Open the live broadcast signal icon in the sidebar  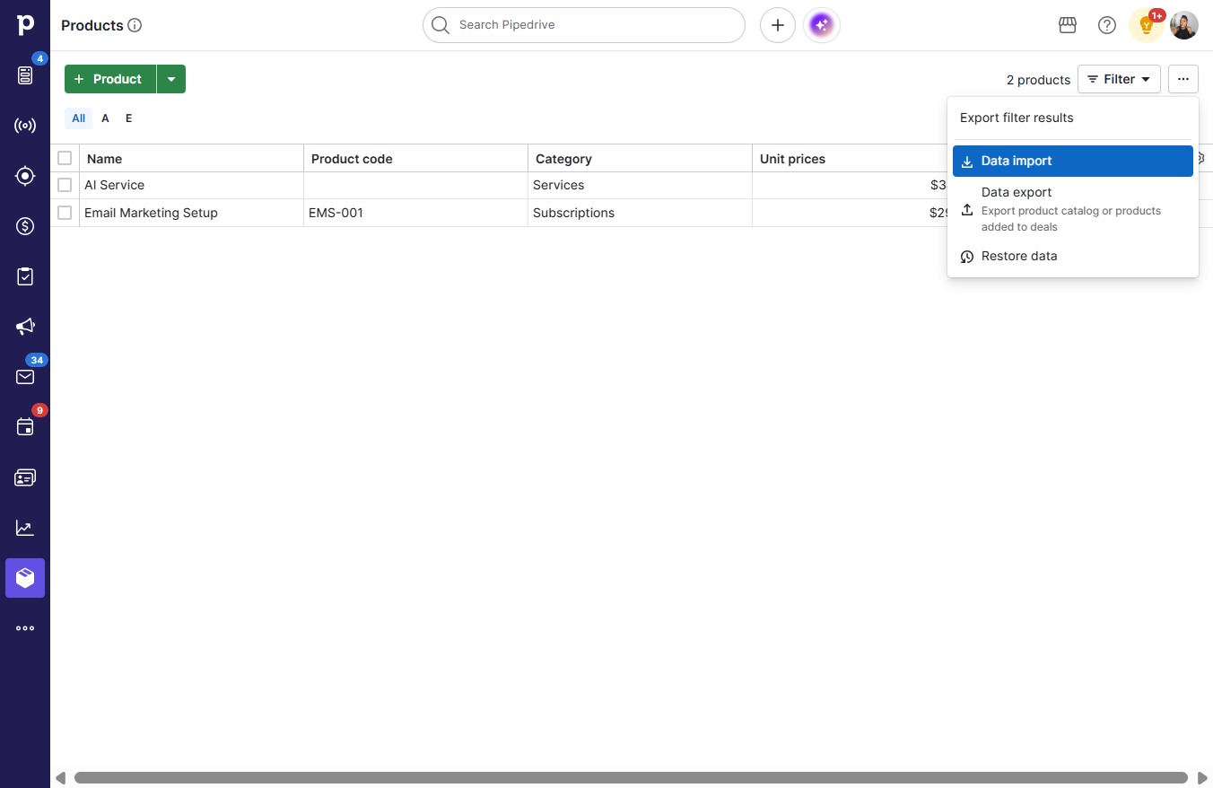25,126
